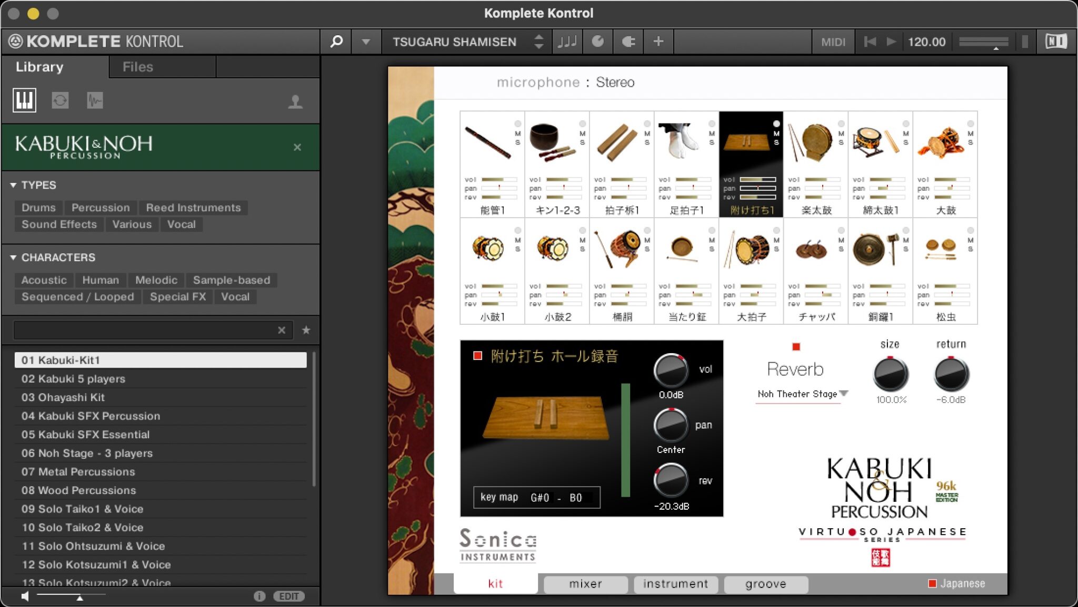This screenshot has height=607, width=1078.
Task: Turn the Reverb size knob at 100.0%
Action: (x=891, y=374)
